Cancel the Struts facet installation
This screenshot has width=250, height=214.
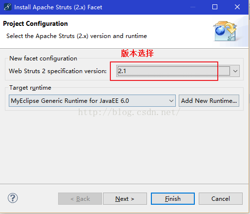[x=221, y=198]
